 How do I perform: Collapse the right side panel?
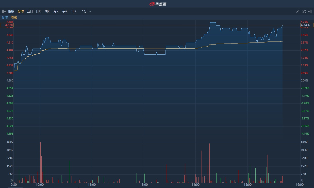click(x=310, y=11)
